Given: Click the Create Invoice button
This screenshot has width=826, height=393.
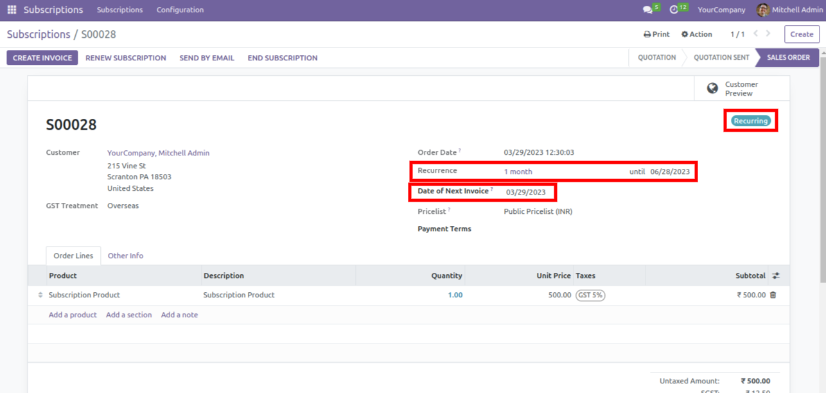Looking at the screenshot, I should pyautogui.click(x=42, y=58).
